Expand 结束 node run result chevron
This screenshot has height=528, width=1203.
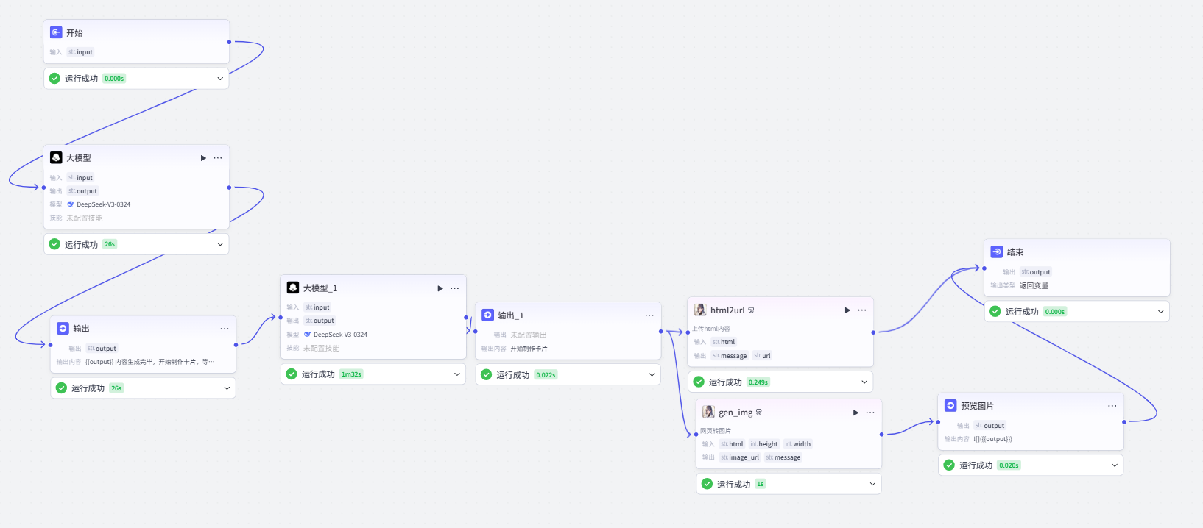click(x=1161, y=312)
